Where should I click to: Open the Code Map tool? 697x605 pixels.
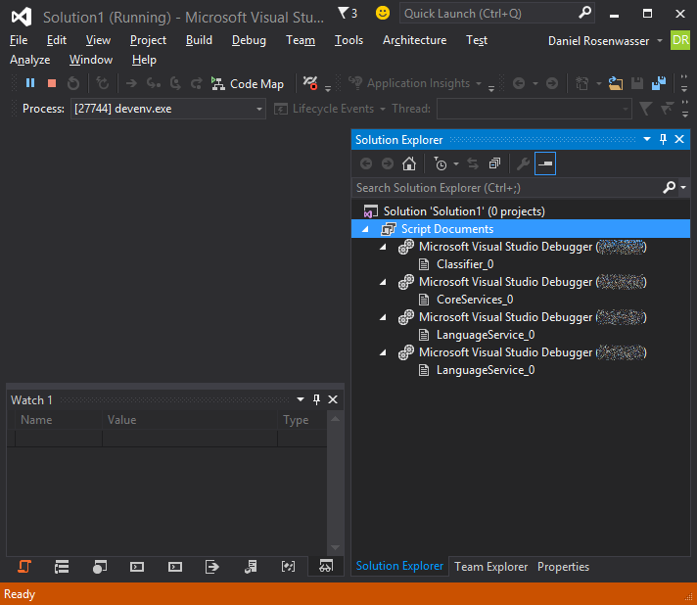(x=247, y=83)
